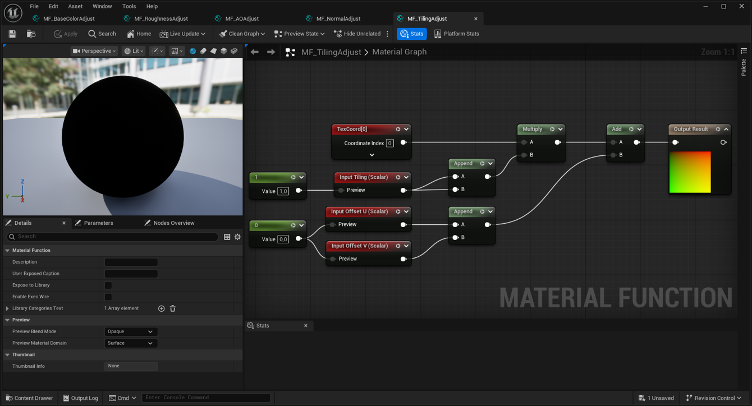This screenshot has height=406, width=752.
Task: Open the Content Drawer
Action: 29,398
